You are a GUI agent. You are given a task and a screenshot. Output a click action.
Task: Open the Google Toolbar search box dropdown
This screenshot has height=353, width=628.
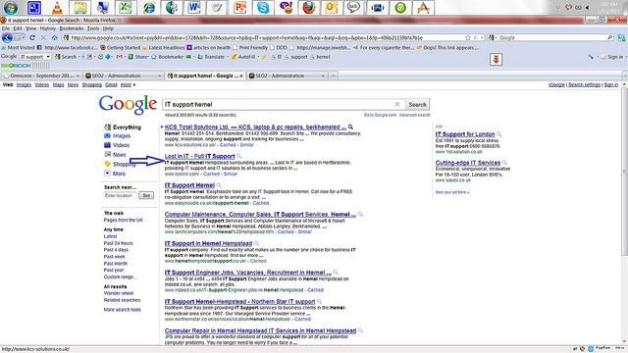pyautogui.click(x=48, y=57)
